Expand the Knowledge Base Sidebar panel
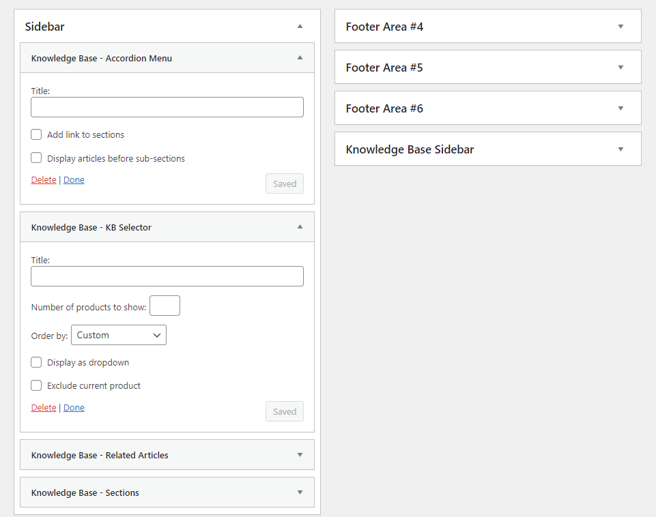 coord(621,149)
